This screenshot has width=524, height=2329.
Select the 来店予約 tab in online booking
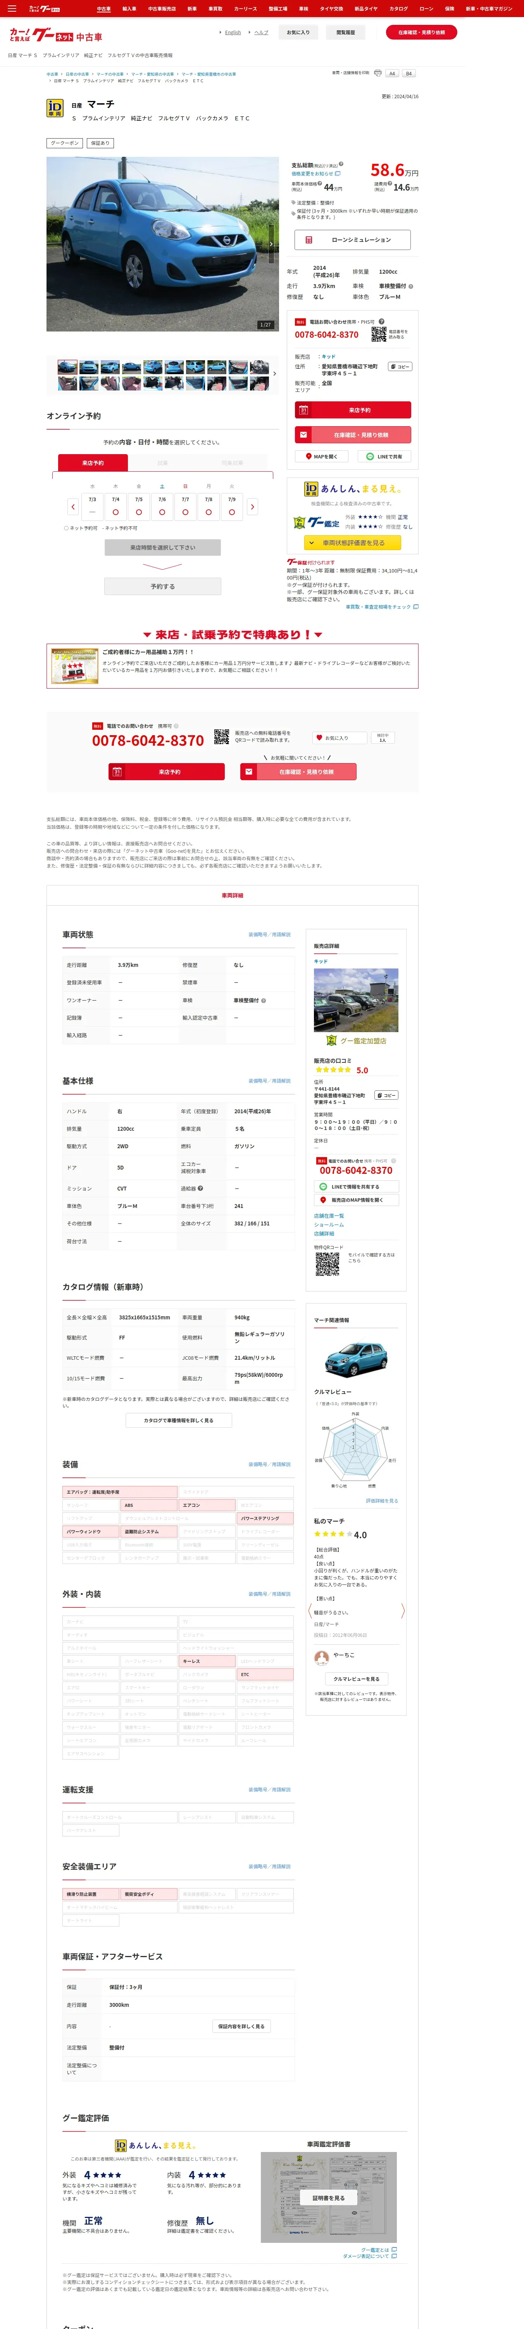pyautogui.click(x=93, y=463)
